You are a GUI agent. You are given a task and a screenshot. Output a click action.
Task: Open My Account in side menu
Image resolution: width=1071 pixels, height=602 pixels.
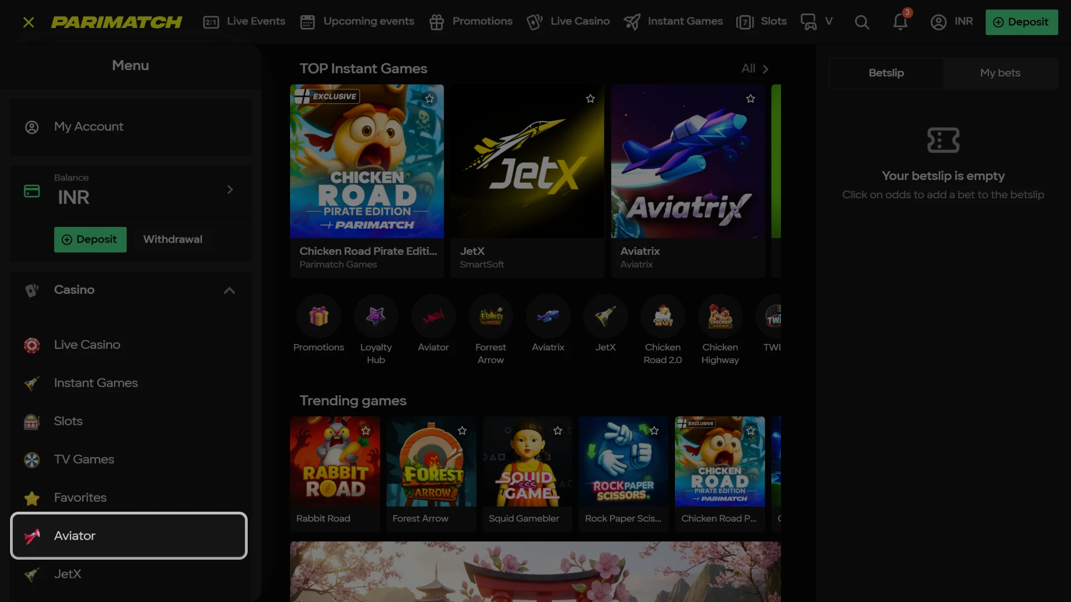tap(131, 127)
